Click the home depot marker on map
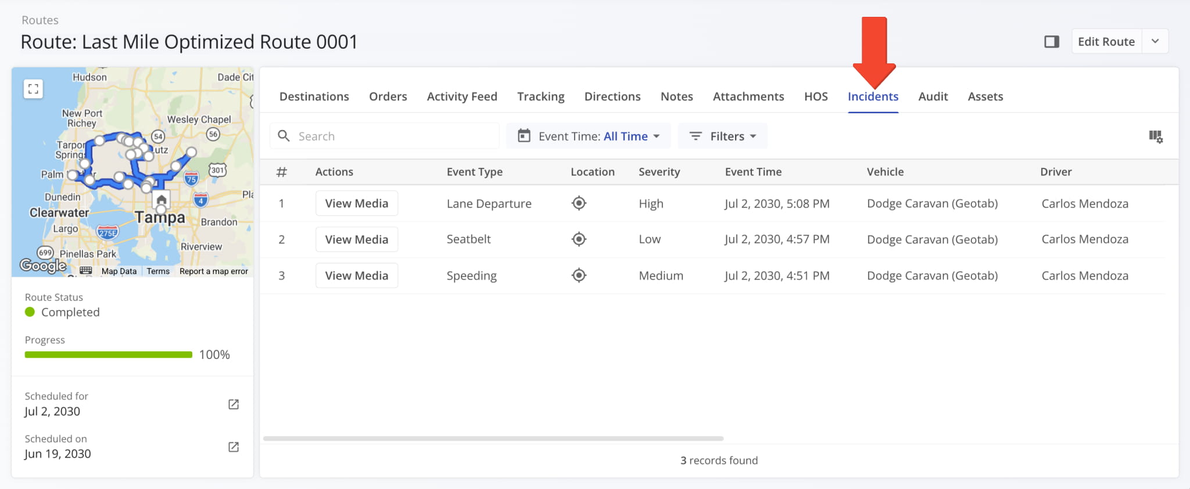The height and width of the screenshot is (489, 1190). [162, 200]
